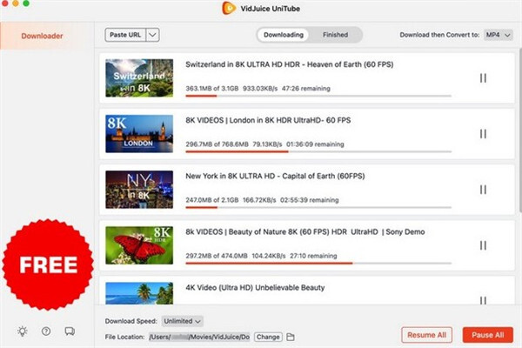Click the 'Download then Convert to:' label
Screen dimensions: 522x348
(439, 35)
